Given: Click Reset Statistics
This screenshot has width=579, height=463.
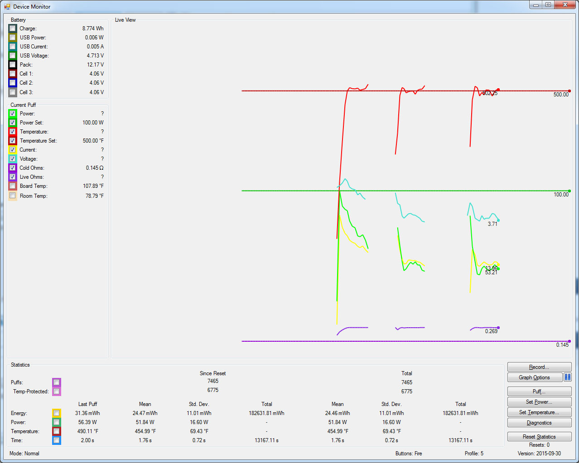Looking at the screenshot, I should coord(539,437).
